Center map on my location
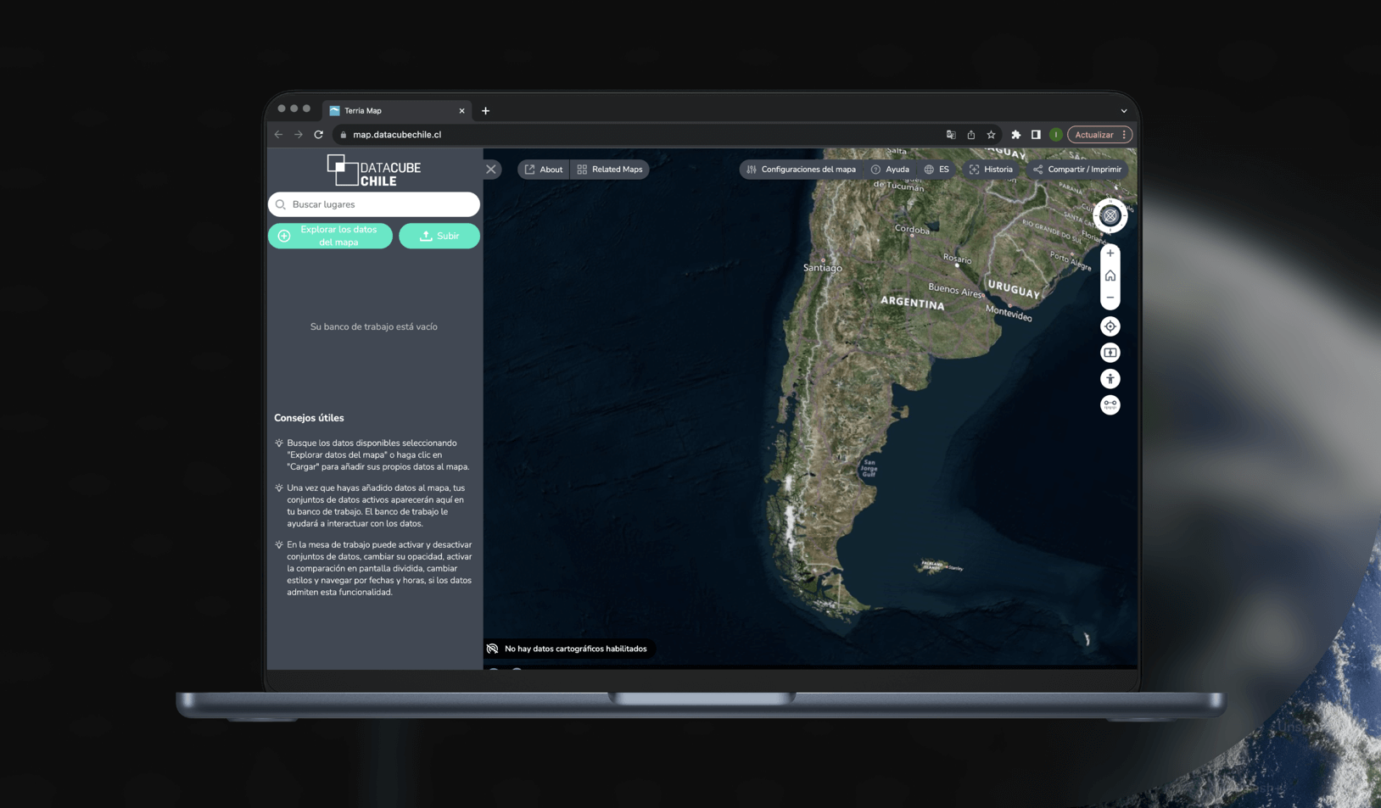 [1110, 326]
